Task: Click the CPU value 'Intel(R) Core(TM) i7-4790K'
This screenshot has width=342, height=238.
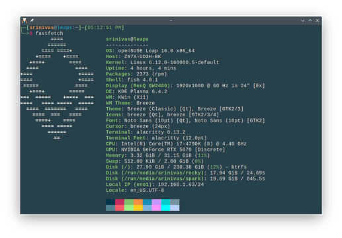Action: [x=161, y=144]
